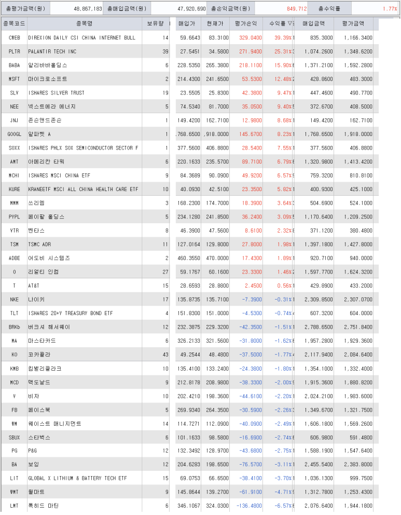The width and height of the screenshot is (401, 515).
Task: Select the 비자 stock name
Action: (34, 397)
